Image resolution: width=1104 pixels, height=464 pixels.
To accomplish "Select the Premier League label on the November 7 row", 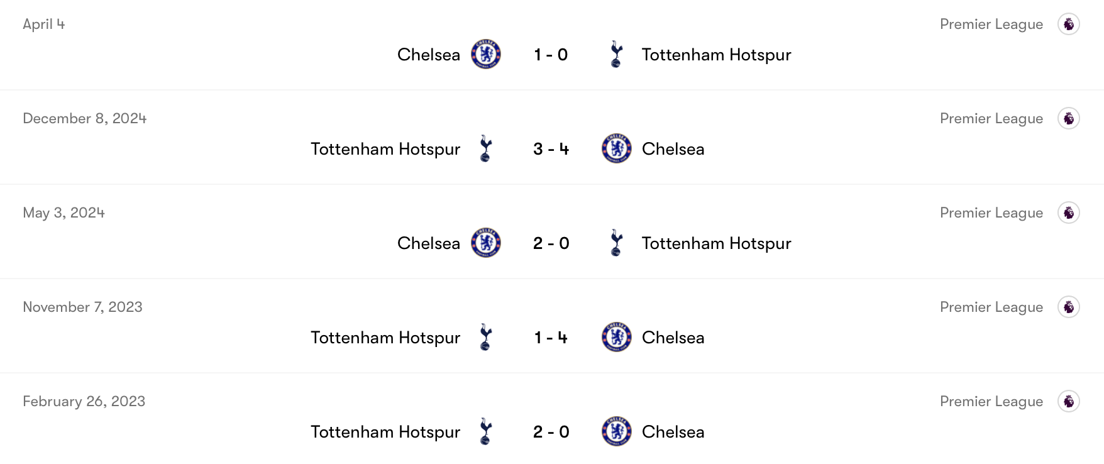I will (991, 307).
